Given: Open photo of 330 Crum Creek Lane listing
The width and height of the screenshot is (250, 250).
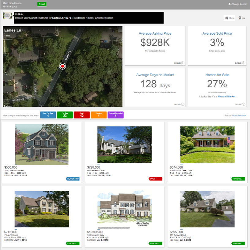Looking at the screenshot, I should 207,144.
